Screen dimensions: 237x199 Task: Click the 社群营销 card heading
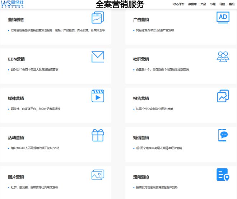[x=141, y=59]
